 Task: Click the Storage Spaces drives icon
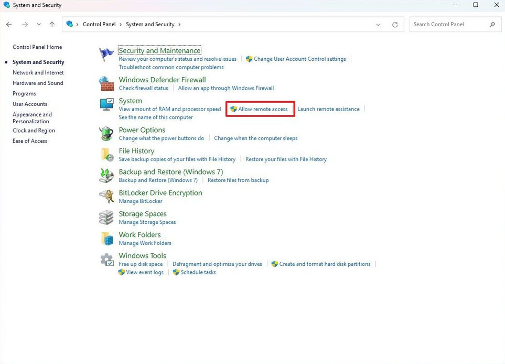tap(106, 218)
